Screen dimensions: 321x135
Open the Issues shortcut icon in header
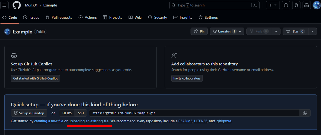coord(286,5)
